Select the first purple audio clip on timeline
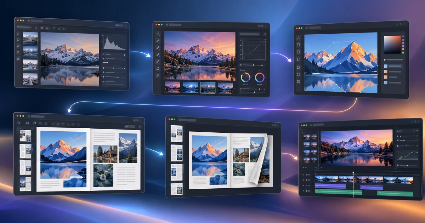 [330, 186]
